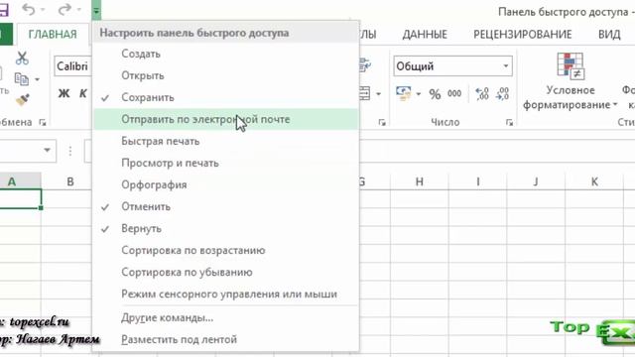
Task: Enable Режим сенсорного управления или мыши
Action: click(226, 295)
